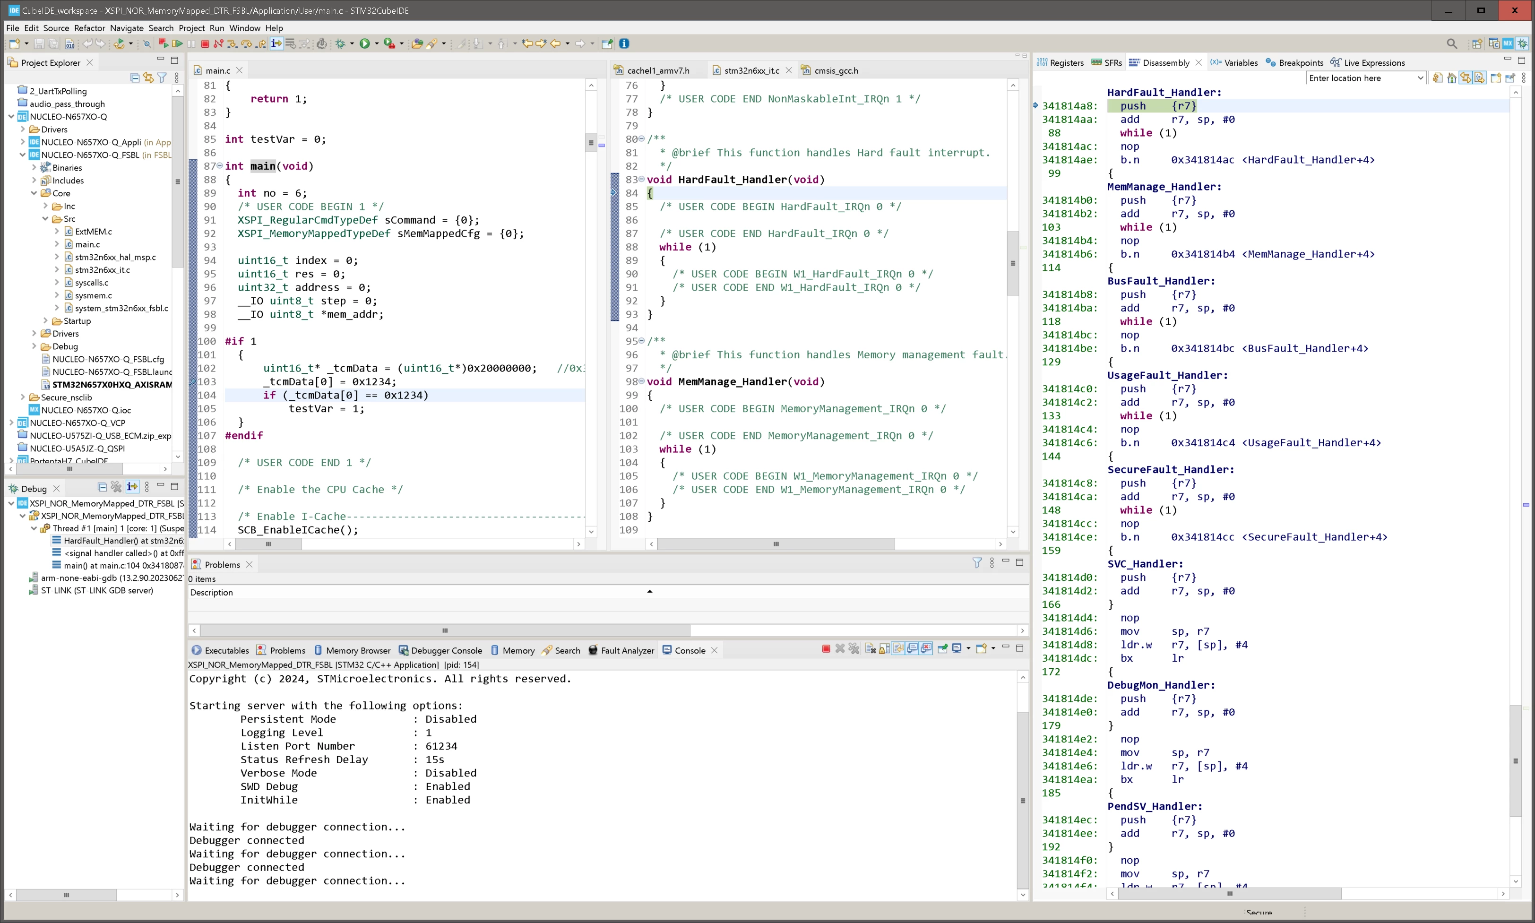
Task: Click the Step Over icon
Action: pyautogui.click(x=247, y=43)
